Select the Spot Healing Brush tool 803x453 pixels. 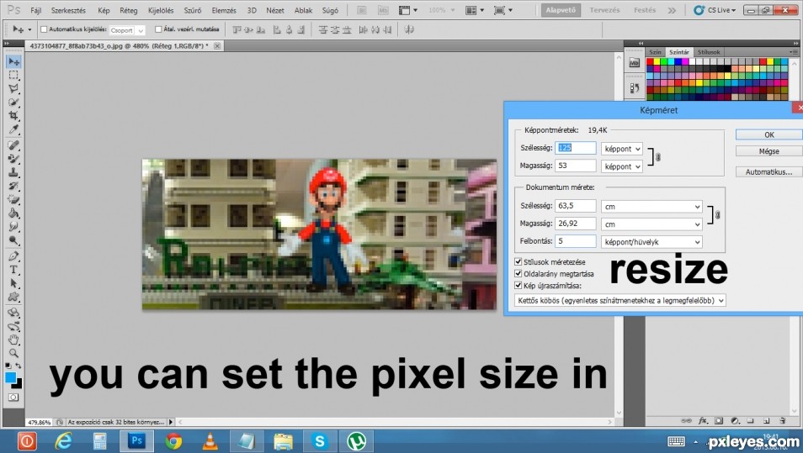(x=13, y=145)
